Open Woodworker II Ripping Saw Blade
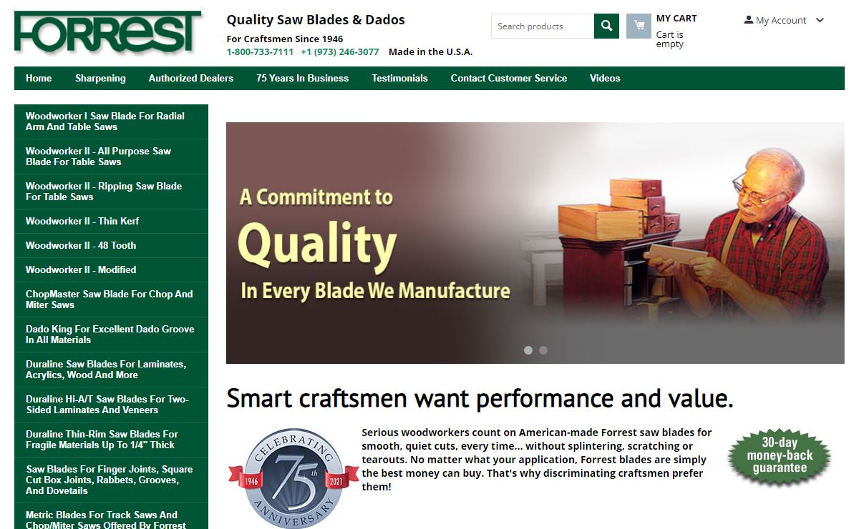Image resolution: width=859 pixels, height=529 pixels. (x=111, y=192)
